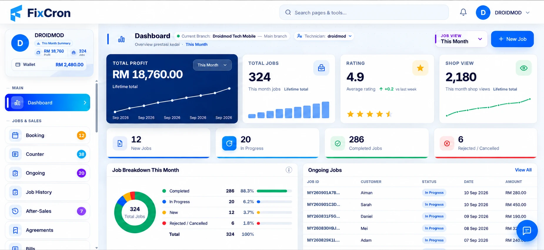Open the Job History menu item
Viewport: 544px width, 250px height.
tap(48, 192)
